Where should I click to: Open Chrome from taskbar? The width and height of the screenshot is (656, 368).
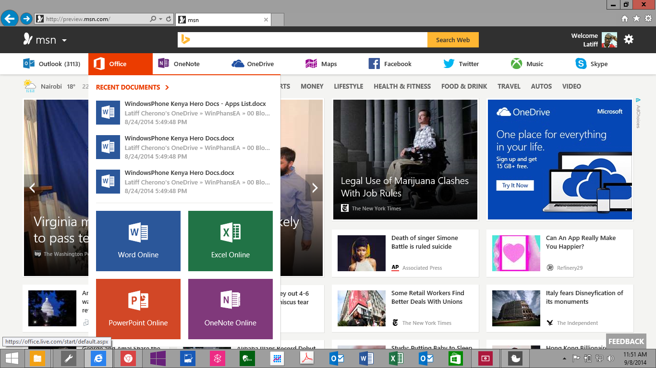pyautogui.click(x=128, y=358)
